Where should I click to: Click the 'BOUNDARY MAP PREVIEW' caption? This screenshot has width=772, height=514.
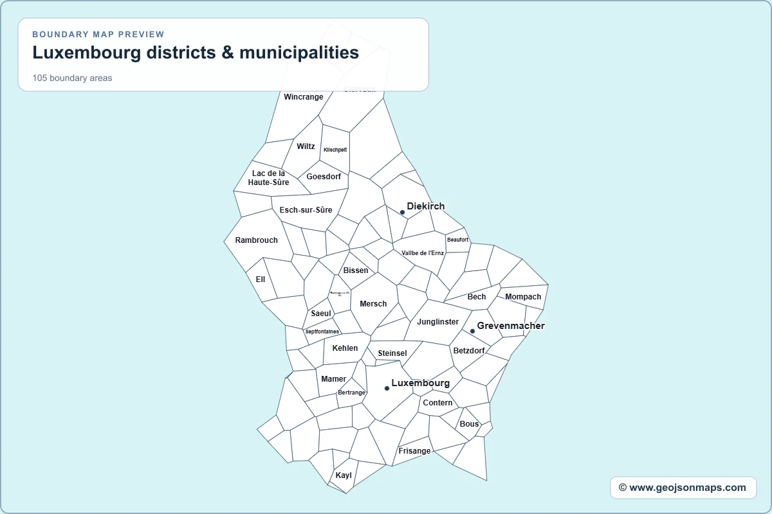[x=98, y=34]
